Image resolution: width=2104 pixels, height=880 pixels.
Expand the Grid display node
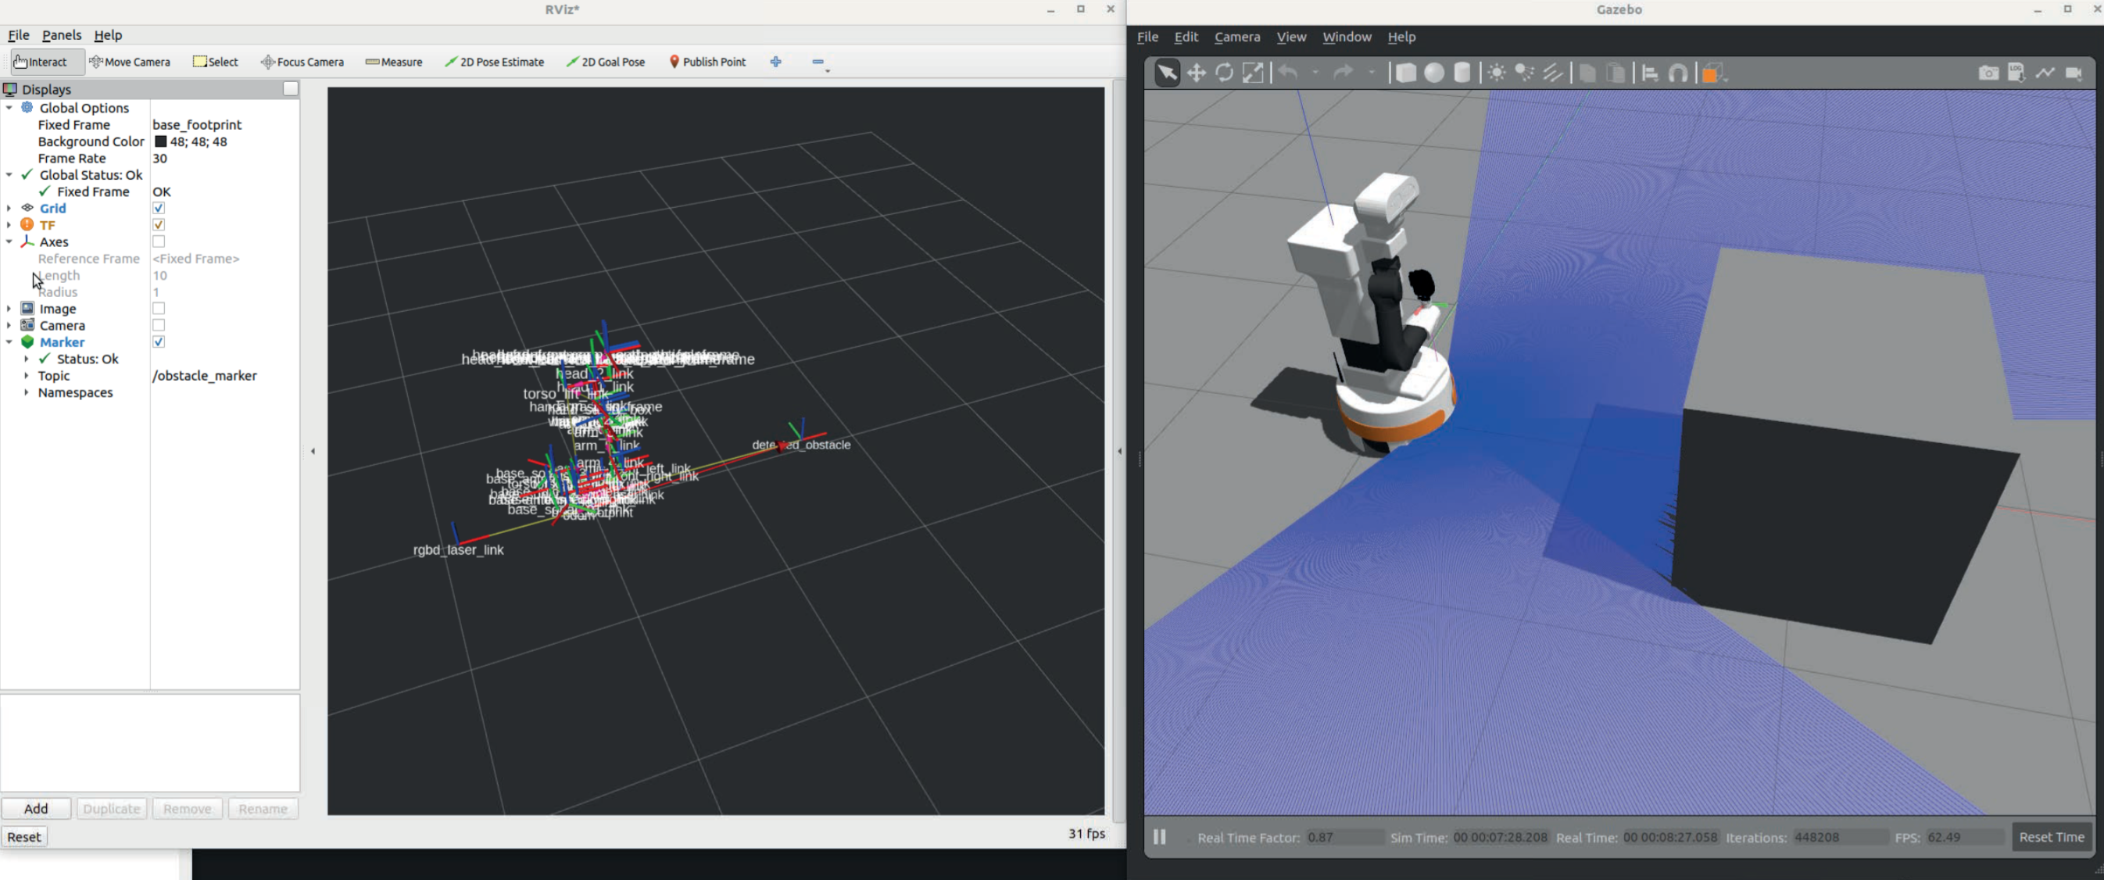click(9, 209)
